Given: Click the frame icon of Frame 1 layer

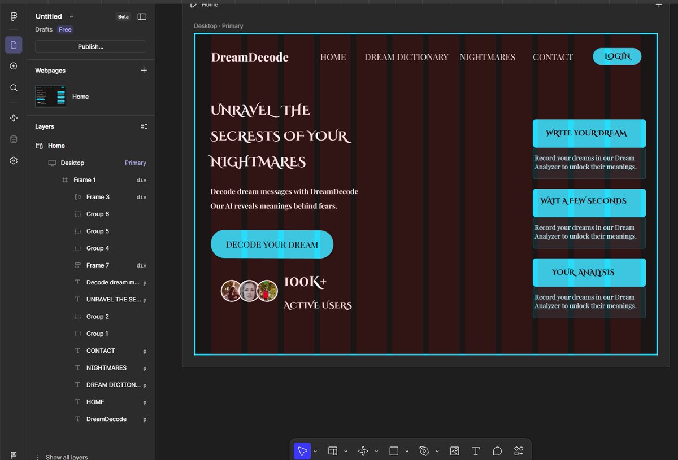Looking at the screenshot, I should pyautogui.click(x=65, y=179).
